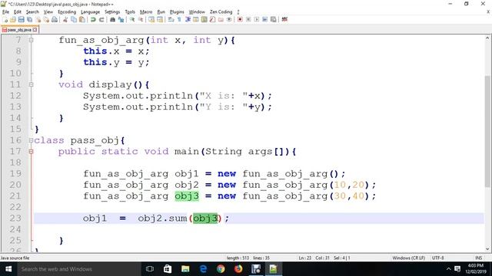Open the Windows (CR LF) line-ending selector
492x276 pixels.
point(408,258)
